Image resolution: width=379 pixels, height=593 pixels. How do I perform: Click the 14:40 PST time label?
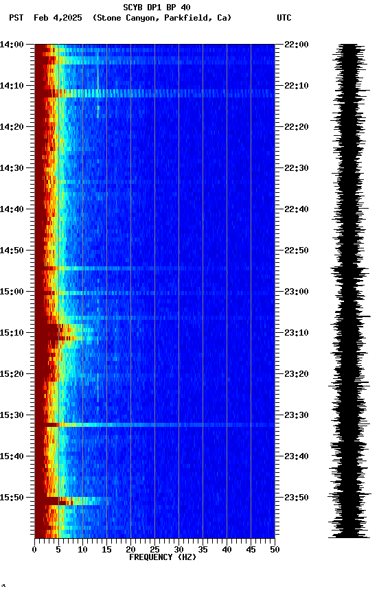pos(12,209)
